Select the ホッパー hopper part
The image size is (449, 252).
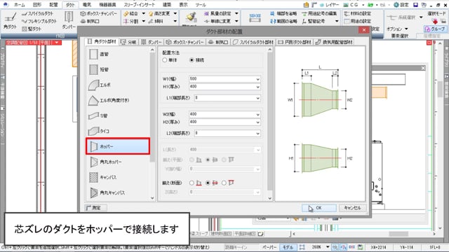point(118,146)
